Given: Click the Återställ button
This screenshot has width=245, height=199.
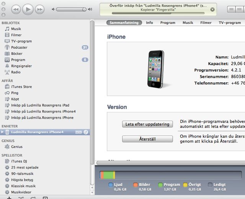Looking at the screenshot, I should (147, 139).
